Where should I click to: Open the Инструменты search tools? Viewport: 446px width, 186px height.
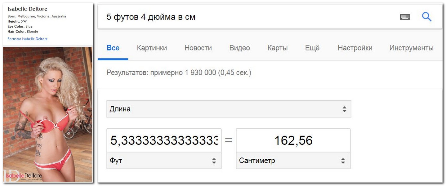pos(412,48)
